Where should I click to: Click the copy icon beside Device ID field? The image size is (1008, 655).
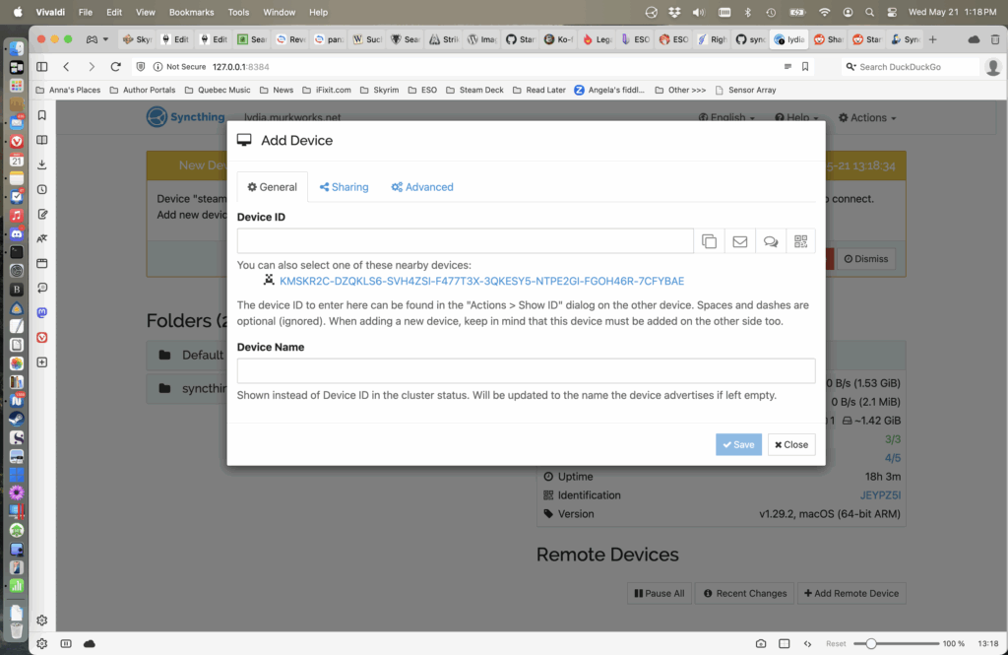coord(709,241)
